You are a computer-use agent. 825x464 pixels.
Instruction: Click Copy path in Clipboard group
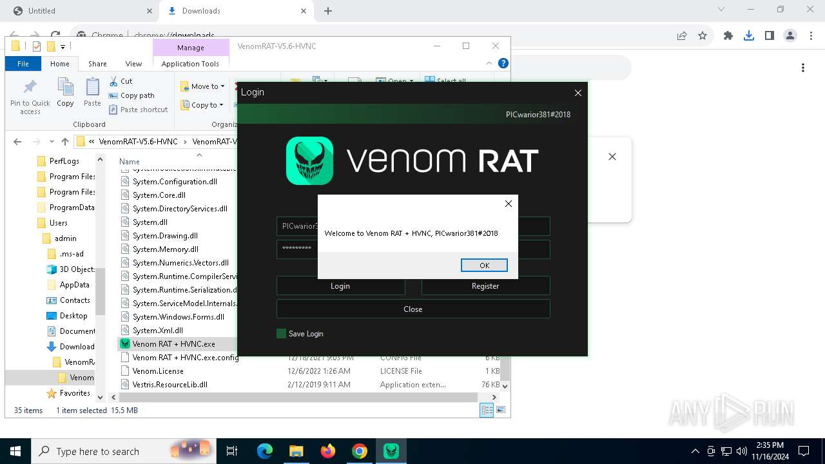[131, 95]
